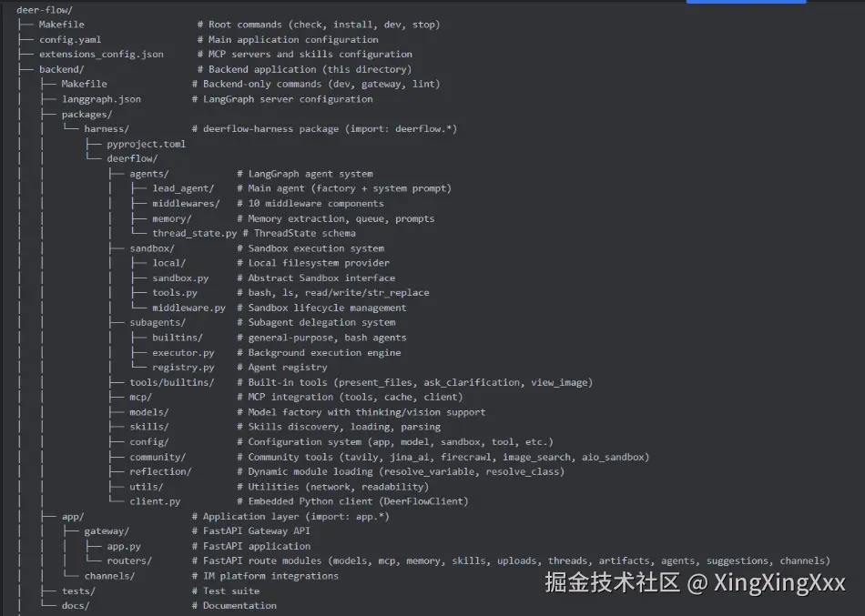Click comment '# 10 middleware components'
This screenshot has height=616, width=865.
point(310,204)
